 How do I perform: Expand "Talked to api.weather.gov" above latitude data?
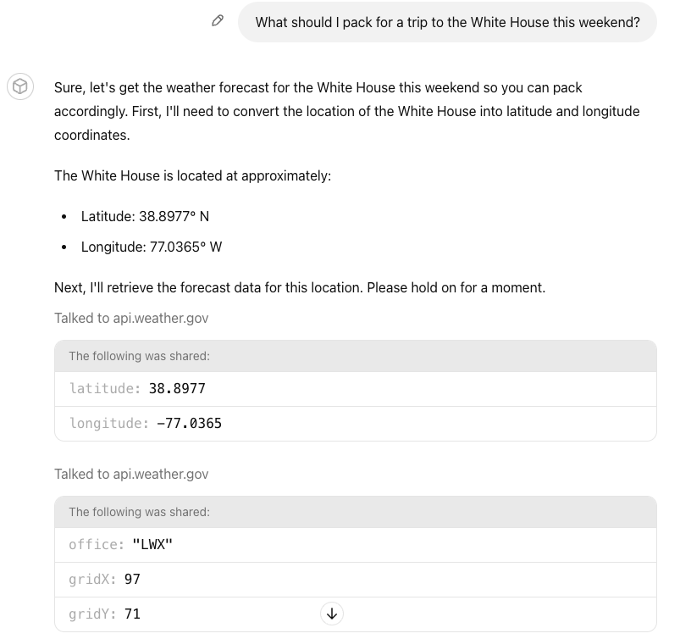click(131, 318)
